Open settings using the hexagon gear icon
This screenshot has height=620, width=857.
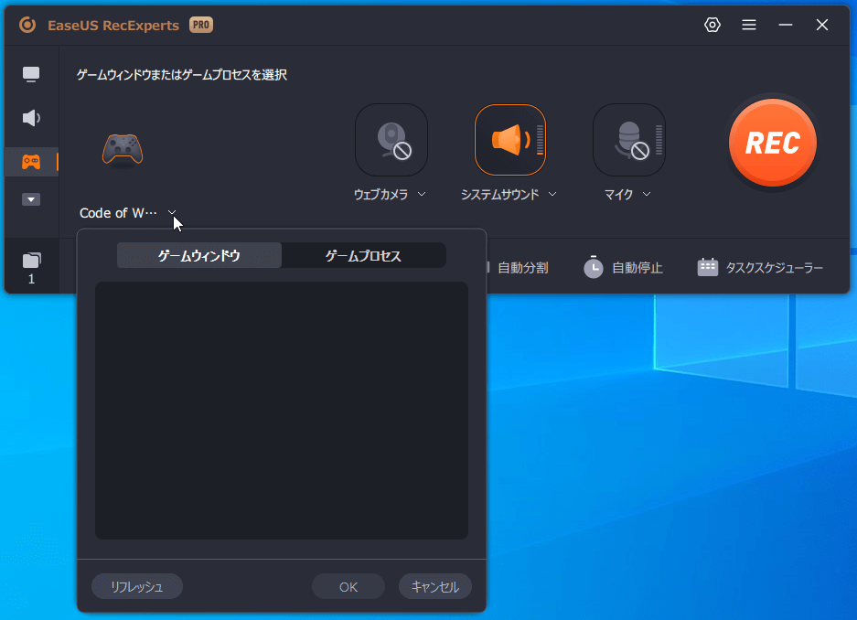coord(712,25)
